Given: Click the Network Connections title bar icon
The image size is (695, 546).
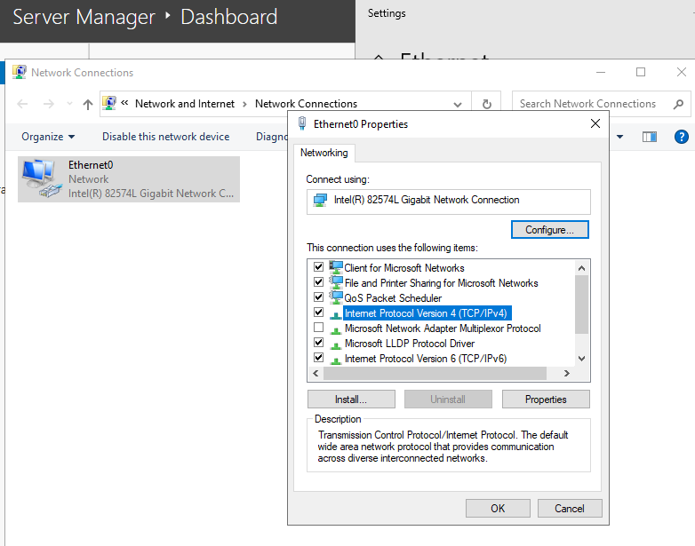Looking at the screenshot, I should pyautogui.click(x=19, y=73).
